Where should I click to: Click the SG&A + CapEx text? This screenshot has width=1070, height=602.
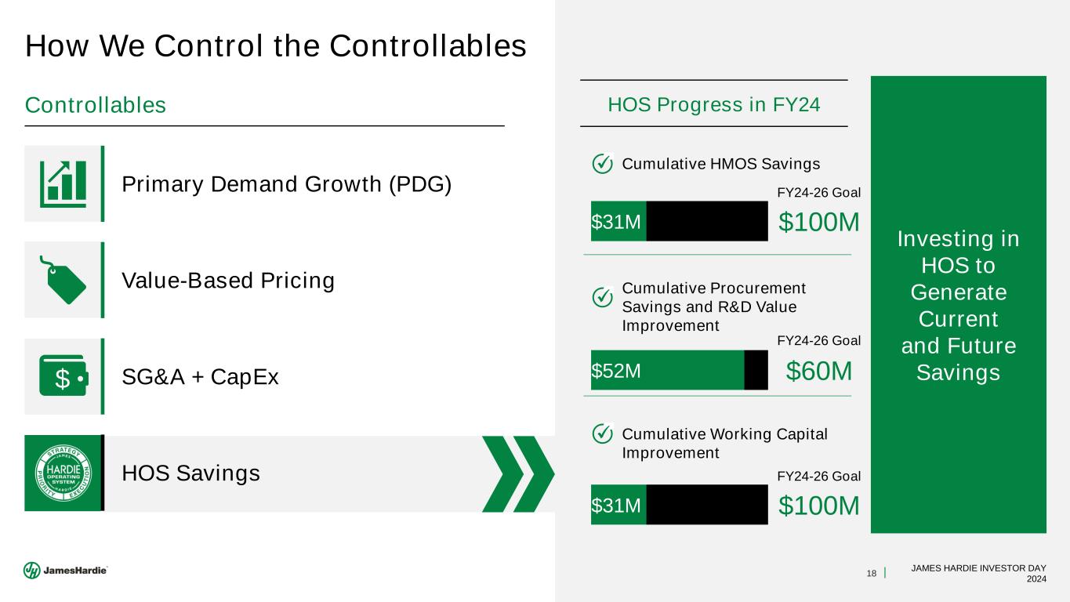[x=201, y=378]
